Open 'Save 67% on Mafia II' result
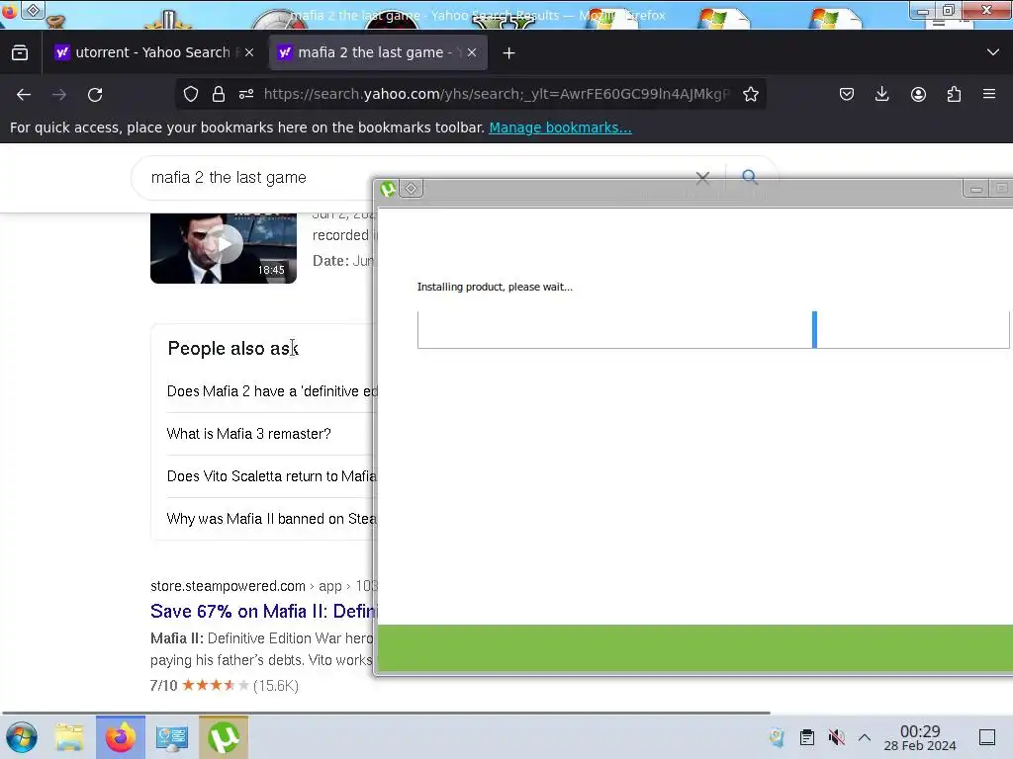 coord(263,611)
